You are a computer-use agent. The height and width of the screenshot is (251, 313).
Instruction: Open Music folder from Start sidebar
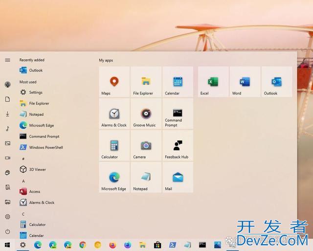click(x=8, y=129)
